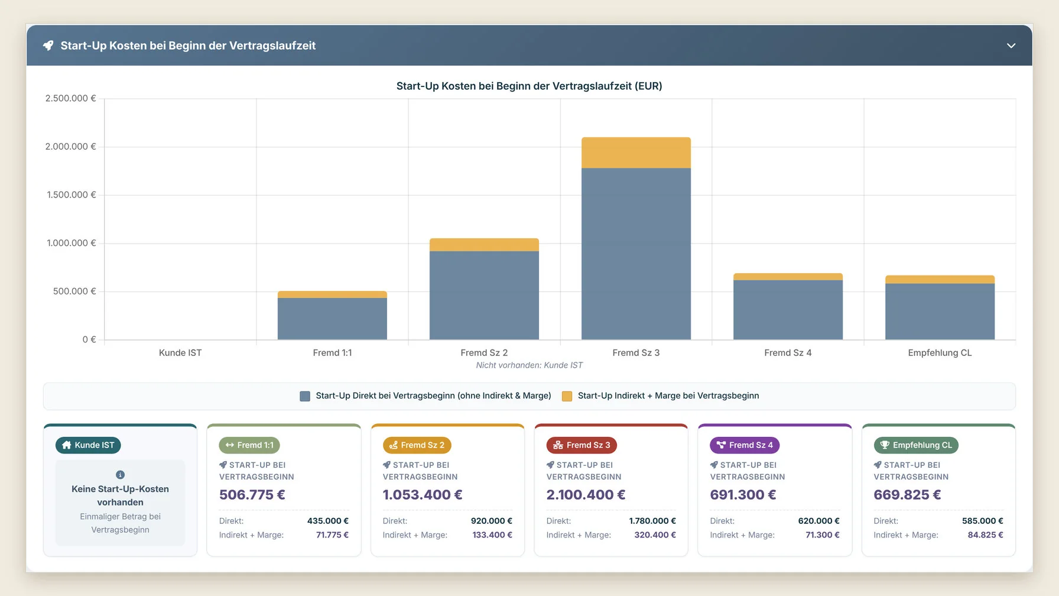Click the total value 506.775 €
The image size is (1059, 596).
pyautogui.click(x=252, y=495)
